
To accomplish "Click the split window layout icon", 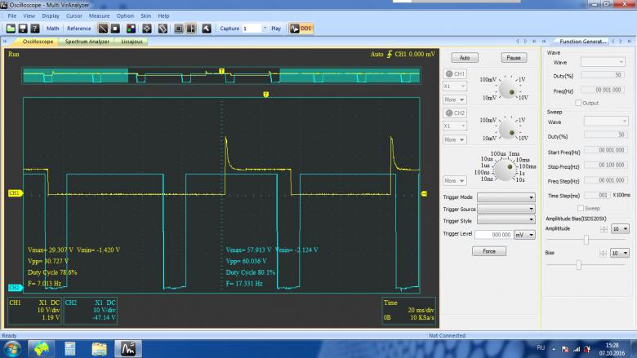I will 190,29.
